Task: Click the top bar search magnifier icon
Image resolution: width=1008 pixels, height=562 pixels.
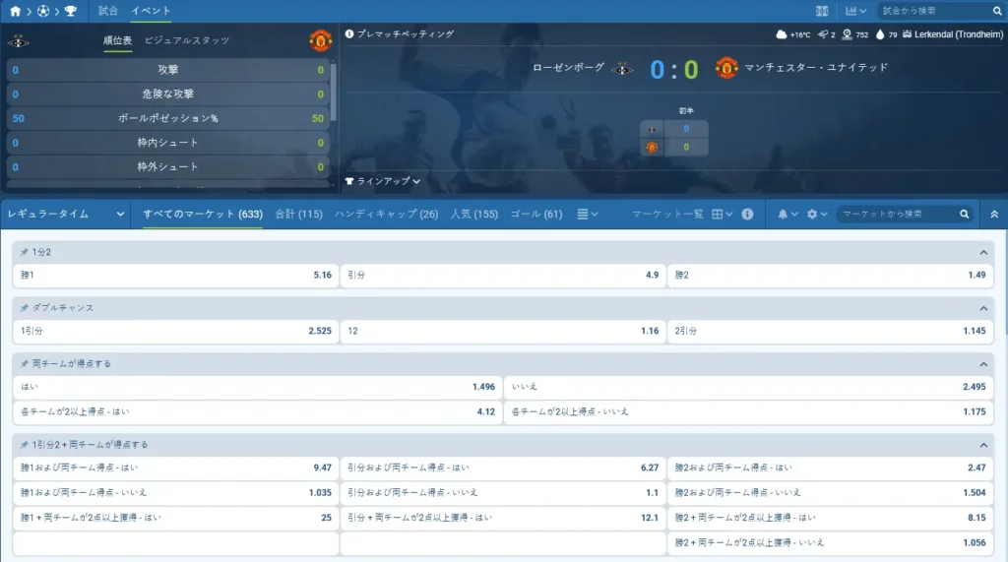Action: tap(997, 11)
